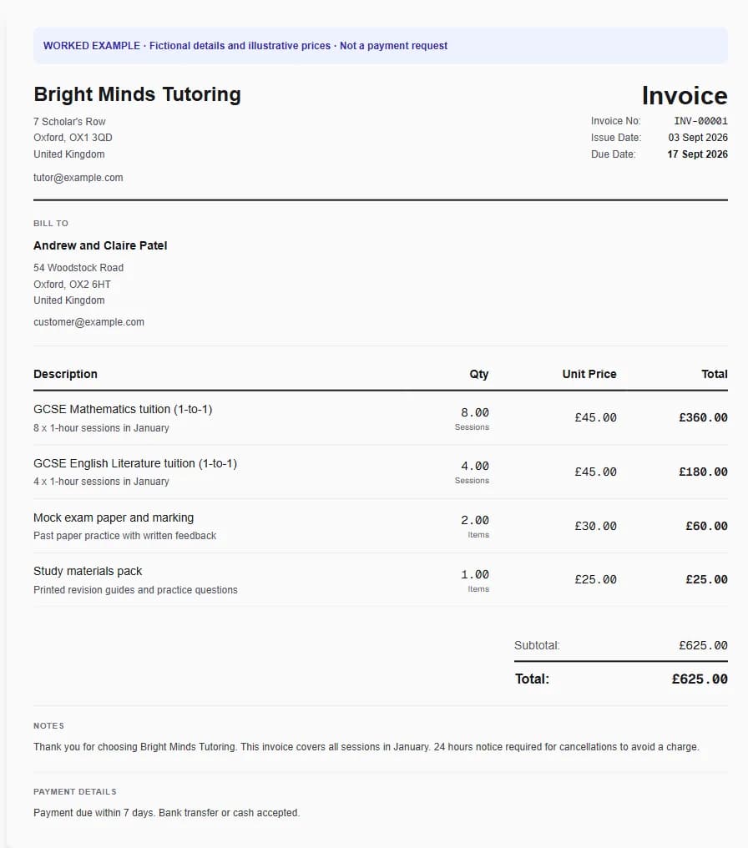Click the Due Date: label
This screenshot has height=848, width=748.
coord(613,154)
